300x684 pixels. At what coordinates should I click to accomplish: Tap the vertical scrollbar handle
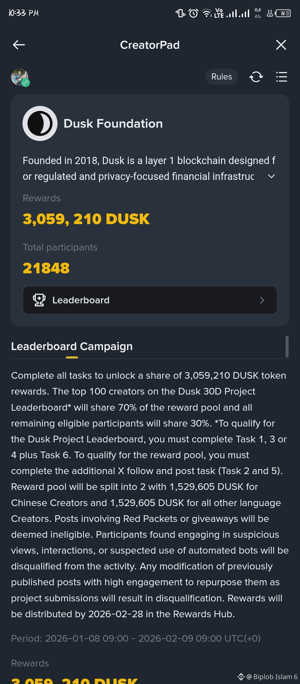point(287,346)
